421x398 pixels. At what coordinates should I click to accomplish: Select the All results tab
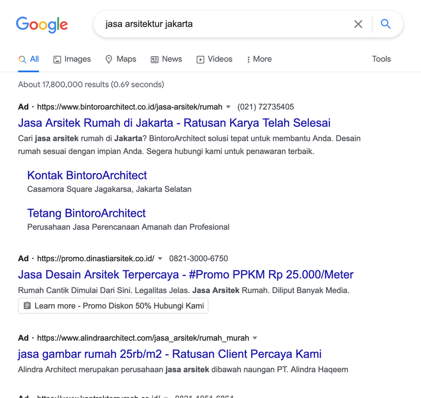[x=29, y=59]
